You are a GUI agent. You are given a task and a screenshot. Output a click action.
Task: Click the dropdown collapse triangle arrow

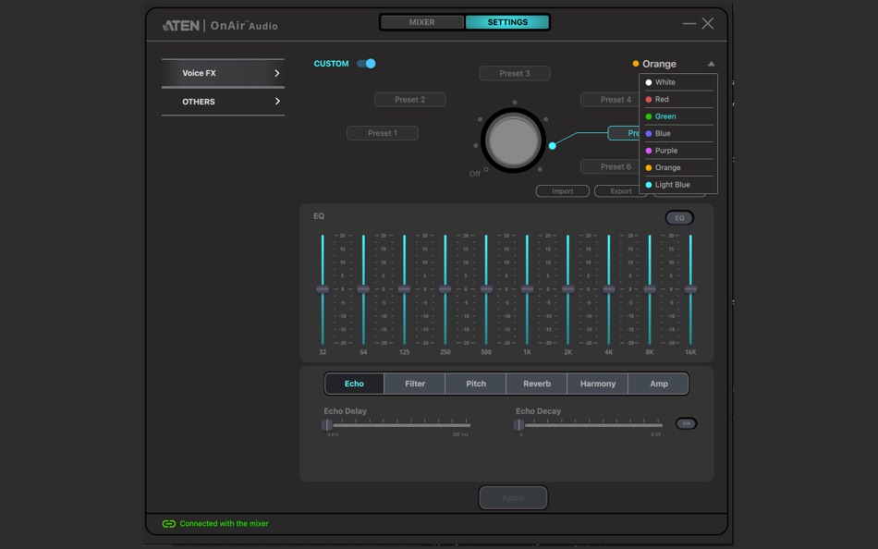click(x=711, y=64)
